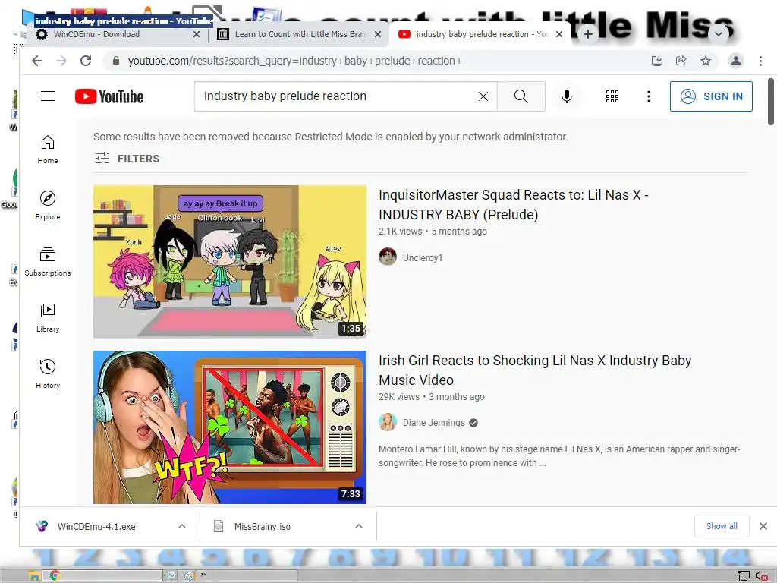The width and height of the screenshot is (777, 583).
Task: Select the industry baby prelude reaction tab
Action: (480, 34)
